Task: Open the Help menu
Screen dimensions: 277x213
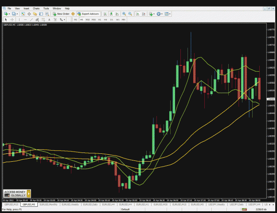Action: (x=67, y=8)
